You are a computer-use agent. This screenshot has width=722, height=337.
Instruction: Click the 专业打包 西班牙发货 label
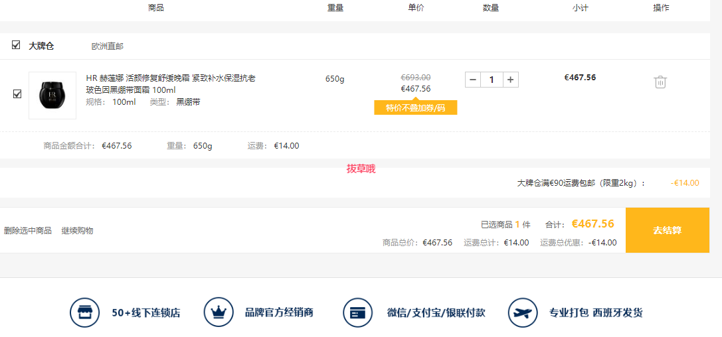(x=596, y=313)
